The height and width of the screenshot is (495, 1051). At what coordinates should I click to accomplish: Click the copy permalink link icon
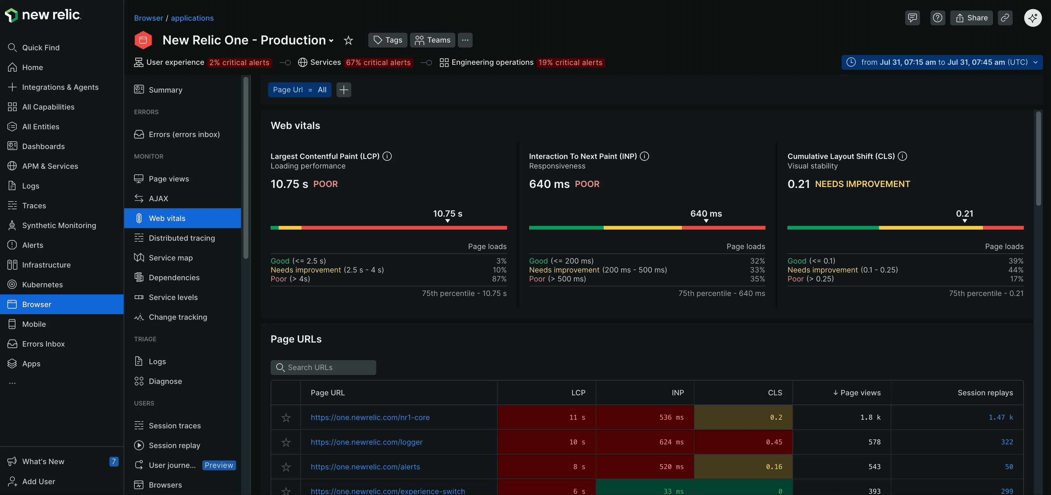tap(1005, 18)
